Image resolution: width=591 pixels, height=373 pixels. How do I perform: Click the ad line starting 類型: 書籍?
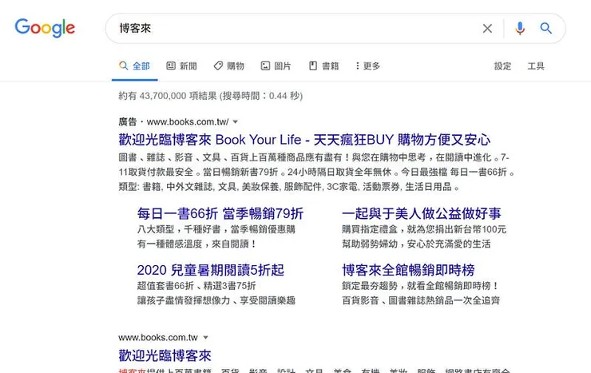(289, 187)
